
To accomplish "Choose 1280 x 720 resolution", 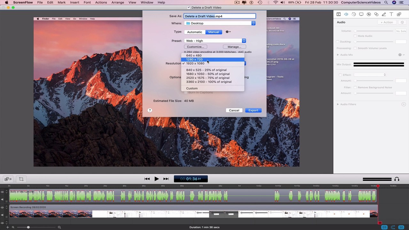I will click(213, 59).
